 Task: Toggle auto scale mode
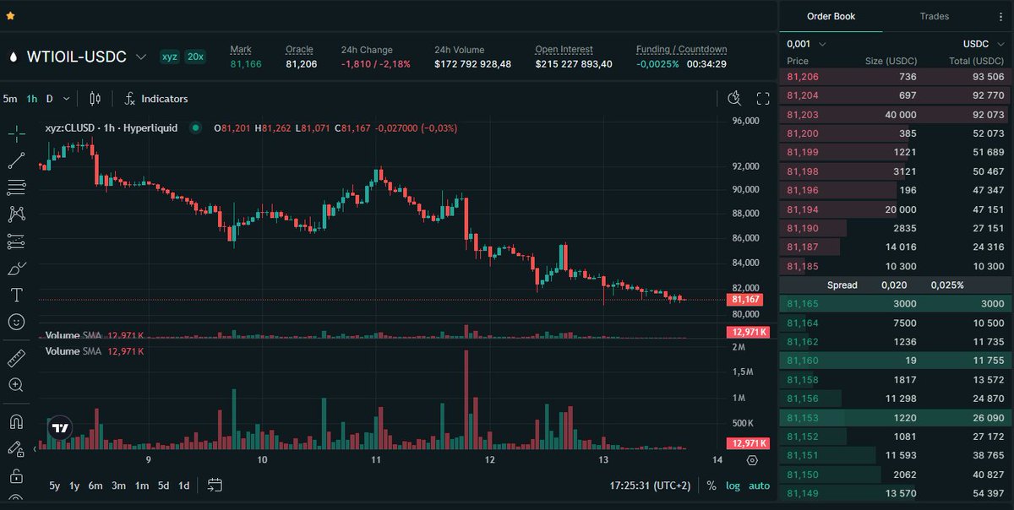(x=759, y=486)
